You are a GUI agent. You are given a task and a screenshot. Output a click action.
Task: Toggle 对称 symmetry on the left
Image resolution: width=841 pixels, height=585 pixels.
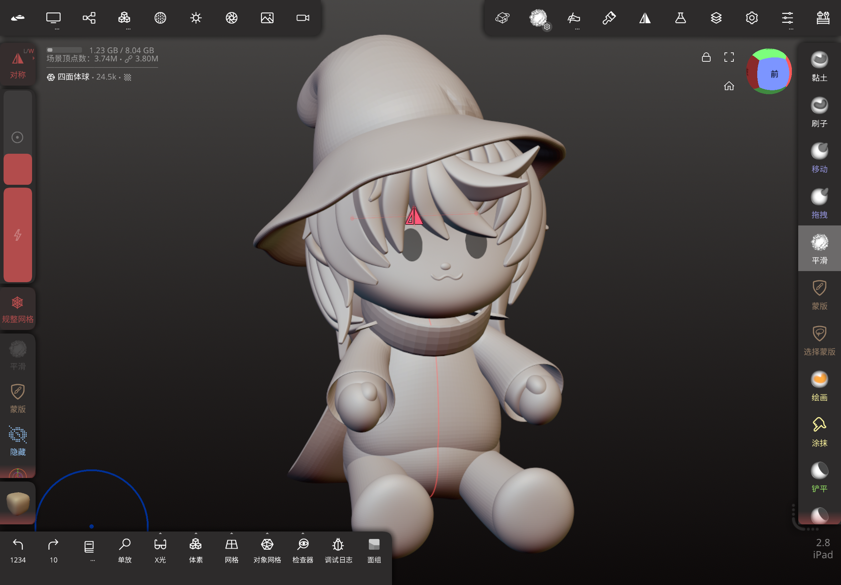coord(17,65)
